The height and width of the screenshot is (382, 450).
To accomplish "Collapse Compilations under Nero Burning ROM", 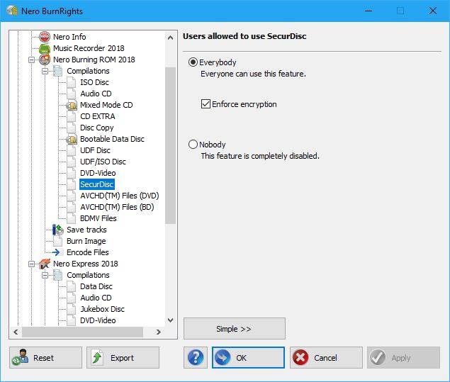I will [45, 71].
